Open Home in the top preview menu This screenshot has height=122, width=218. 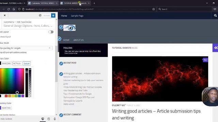coord(64,16)
